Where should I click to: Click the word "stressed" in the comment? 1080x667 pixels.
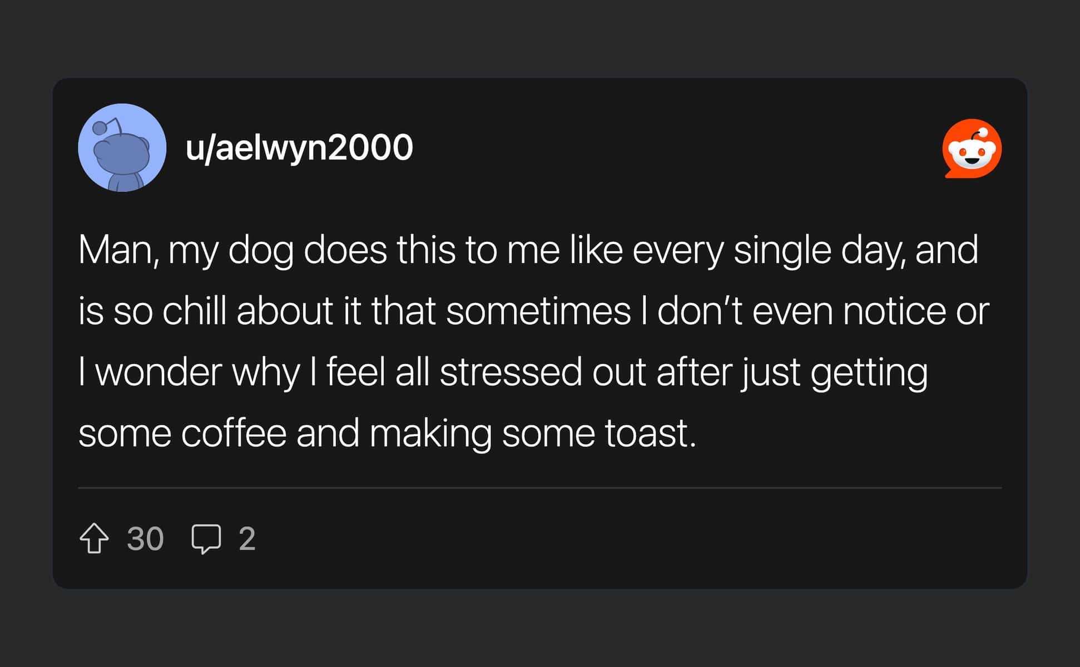click(510, 372)
